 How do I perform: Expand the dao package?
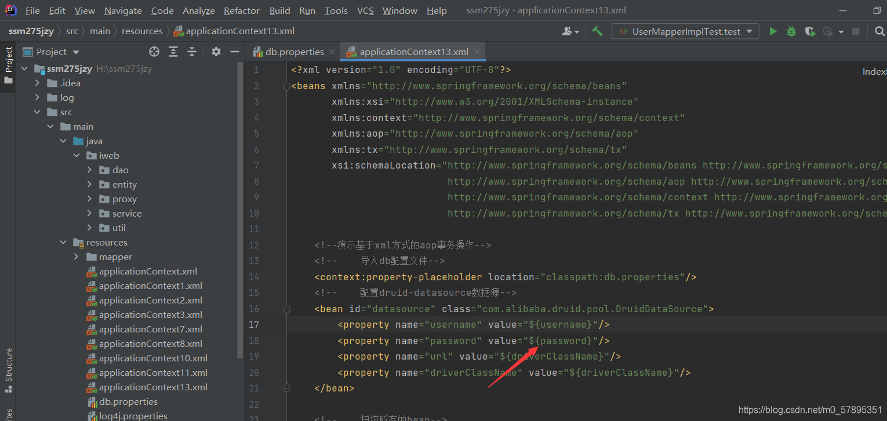pyautogui.click(x=89, y=170)
